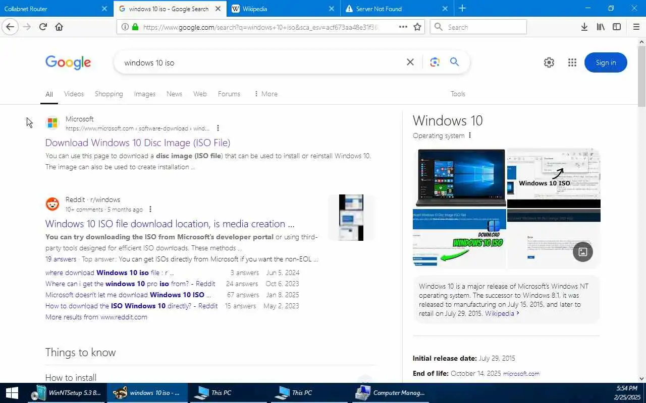Open the Downloads arrow in the toolbar
646x403 pixels.
pos(584,27)
